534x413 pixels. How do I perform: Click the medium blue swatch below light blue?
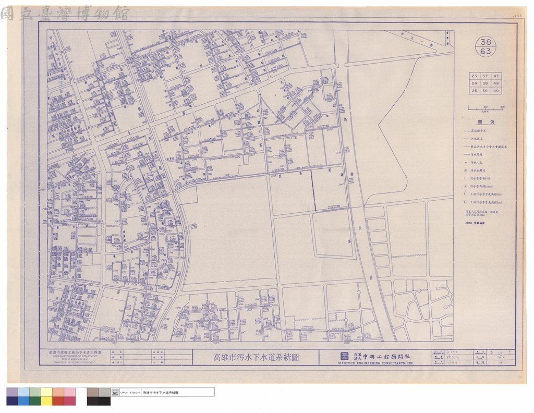tap(24, 401)
